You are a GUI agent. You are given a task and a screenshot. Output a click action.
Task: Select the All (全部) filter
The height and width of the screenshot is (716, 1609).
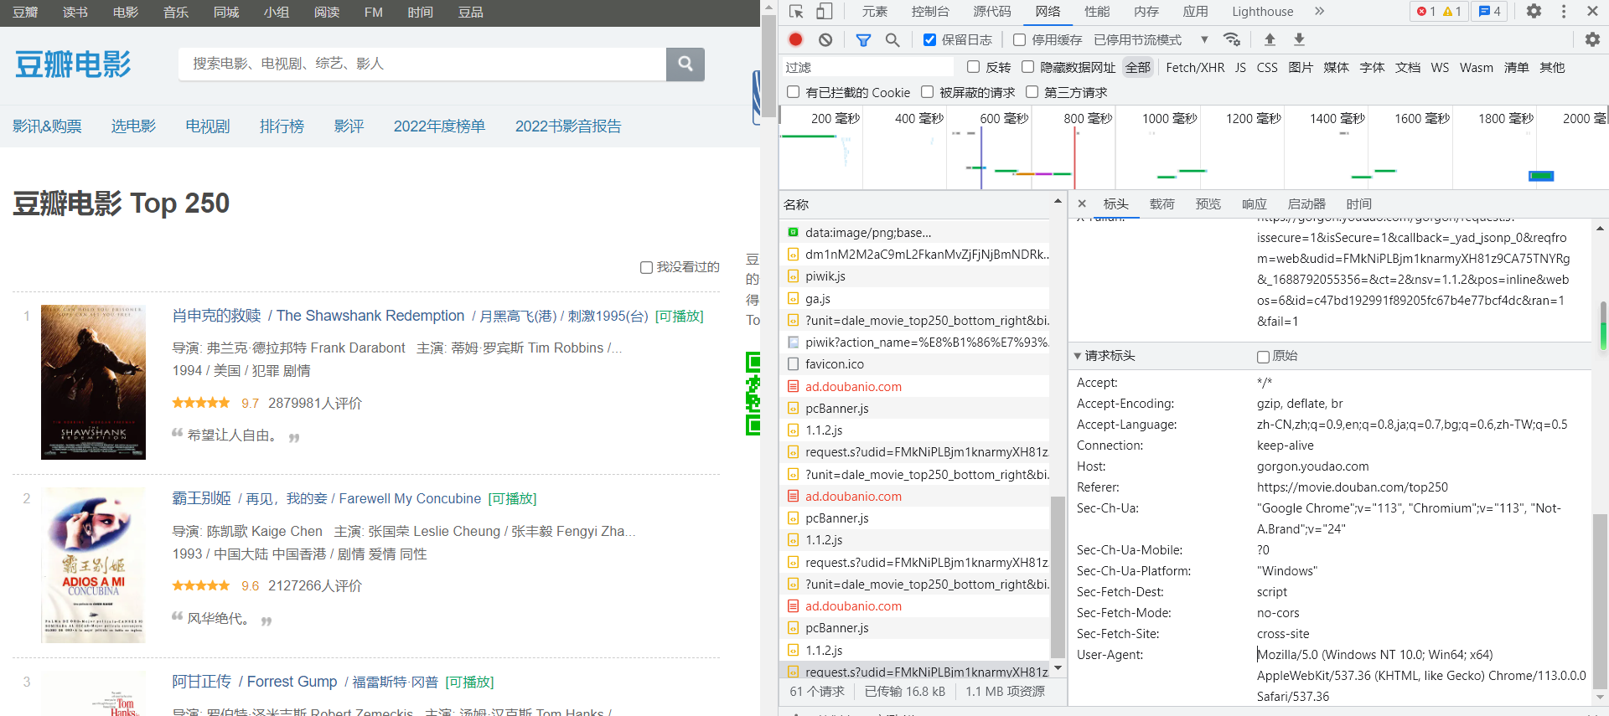1138,68
